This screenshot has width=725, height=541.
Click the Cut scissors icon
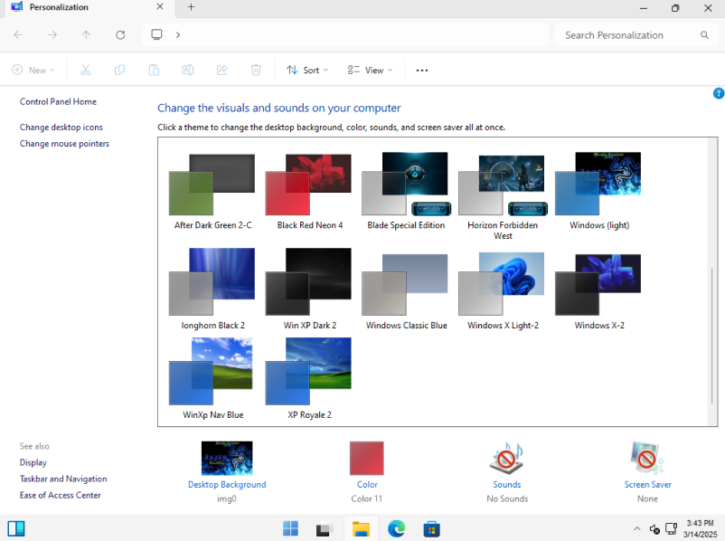pos(86,70)
